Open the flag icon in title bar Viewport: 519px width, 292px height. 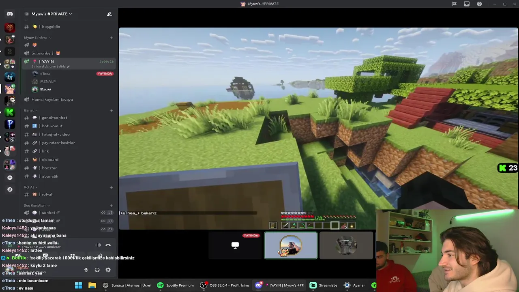pos(454,4)
